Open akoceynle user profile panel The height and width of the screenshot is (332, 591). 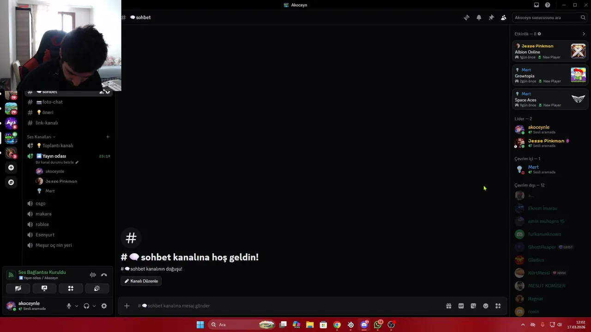tap(33, 306)
